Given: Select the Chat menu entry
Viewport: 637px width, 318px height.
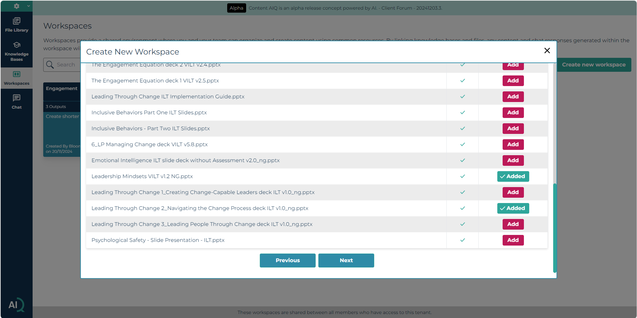Looking at the screenshot, I should coord(16,101).
